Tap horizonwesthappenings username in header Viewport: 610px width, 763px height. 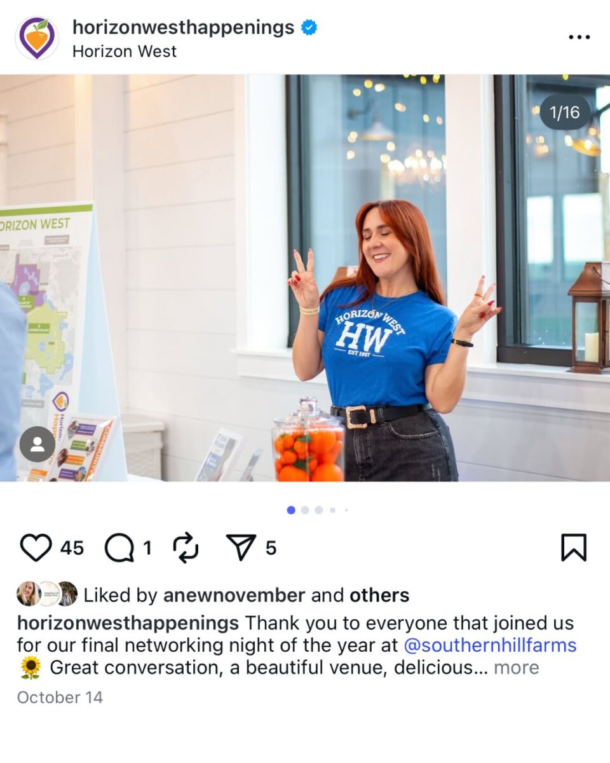point(184,27)
